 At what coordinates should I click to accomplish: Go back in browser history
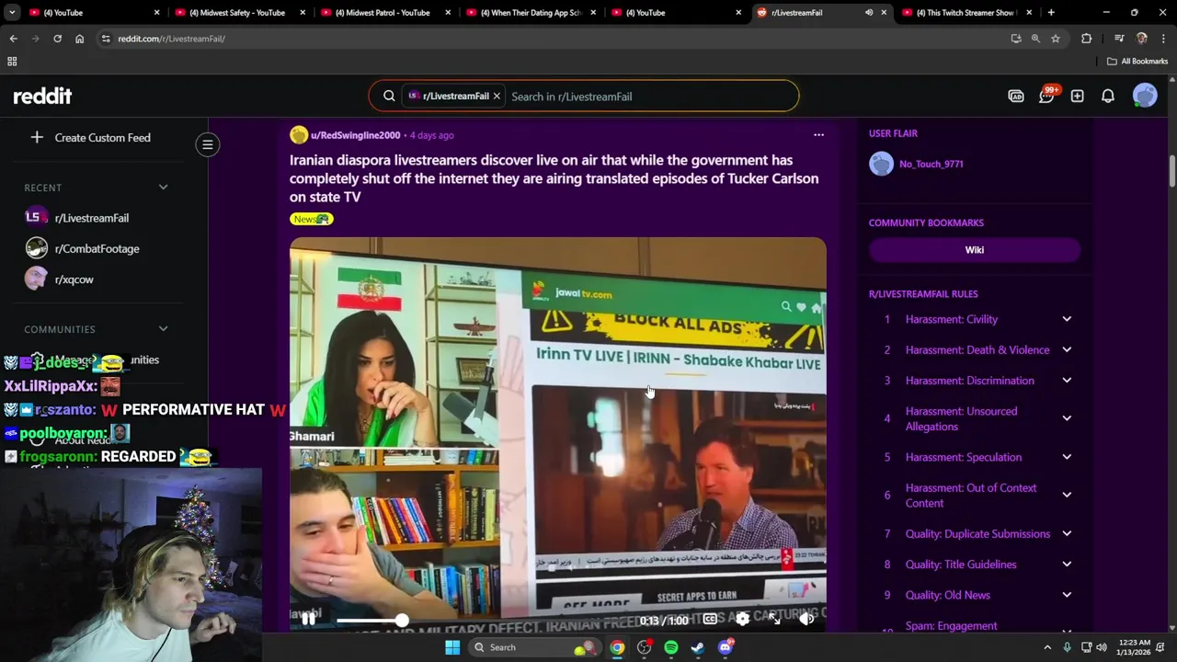point(13,39)
